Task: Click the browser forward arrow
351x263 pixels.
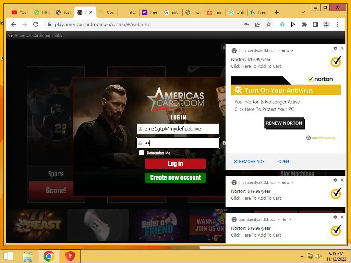Action: (25, 24)
